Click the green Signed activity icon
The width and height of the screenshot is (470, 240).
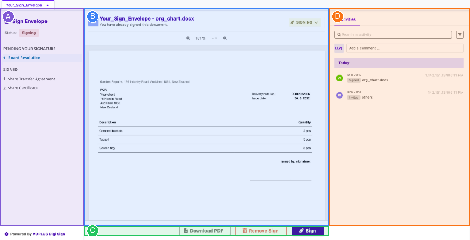pyautogui.click(x=339, y=78)
